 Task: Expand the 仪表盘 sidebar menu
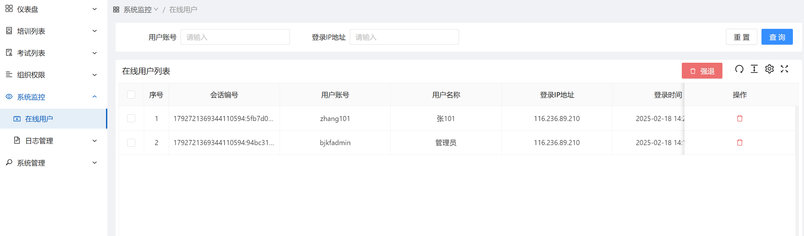[x=51, y=9]
